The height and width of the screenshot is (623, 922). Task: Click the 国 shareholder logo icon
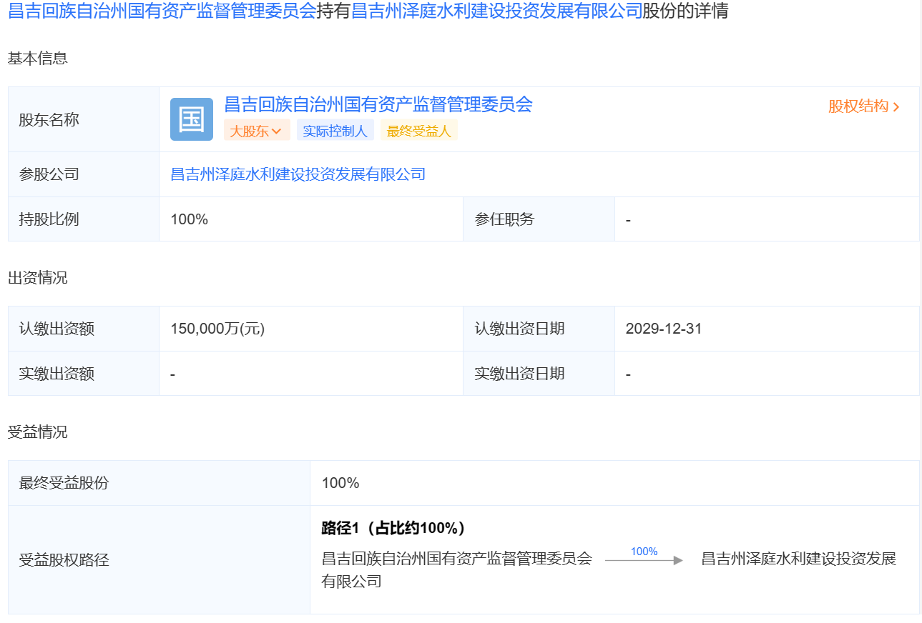[x=191, y=119]
